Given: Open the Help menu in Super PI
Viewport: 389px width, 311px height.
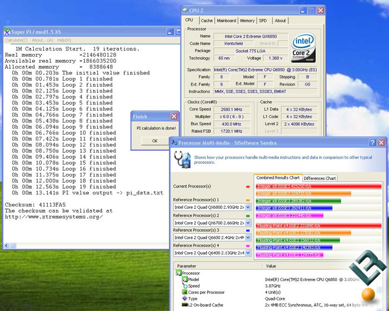Looking at the screenshot, I should 64,40.
